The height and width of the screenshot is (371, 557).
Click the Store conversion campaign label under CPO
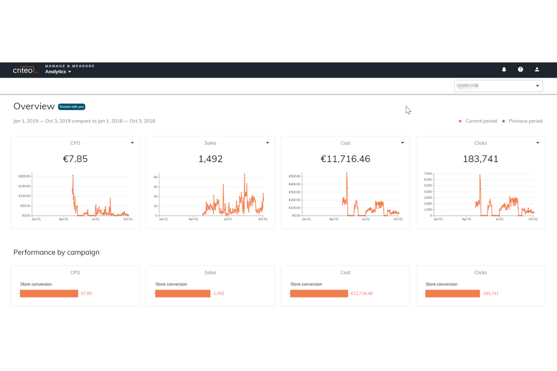pyautogui.click(x=36, y=284)
